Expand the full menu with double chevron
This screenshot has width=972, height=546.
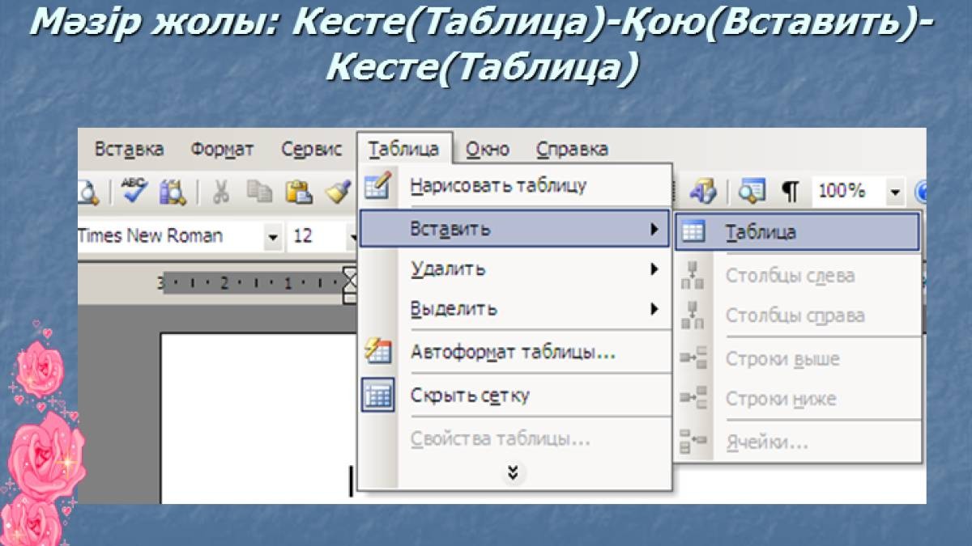click(512, 473)
